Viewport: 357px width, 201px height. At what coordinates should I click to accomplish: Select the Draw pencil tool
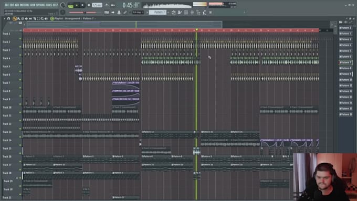tap(15, 19)
